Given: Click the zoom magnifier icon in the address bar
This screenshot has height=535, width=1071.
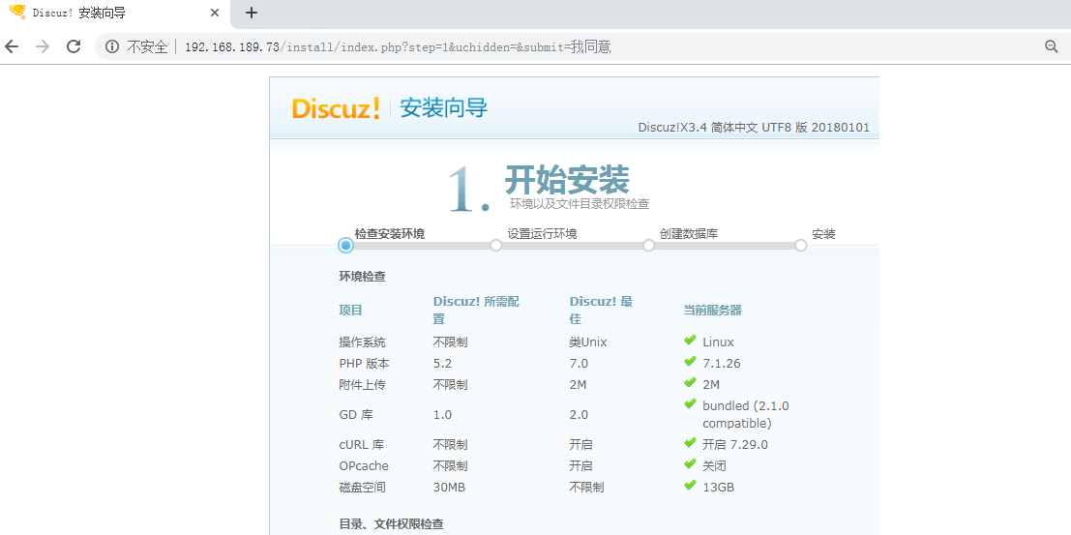Looking at the screenshot, I should [x=1052, y=46].
